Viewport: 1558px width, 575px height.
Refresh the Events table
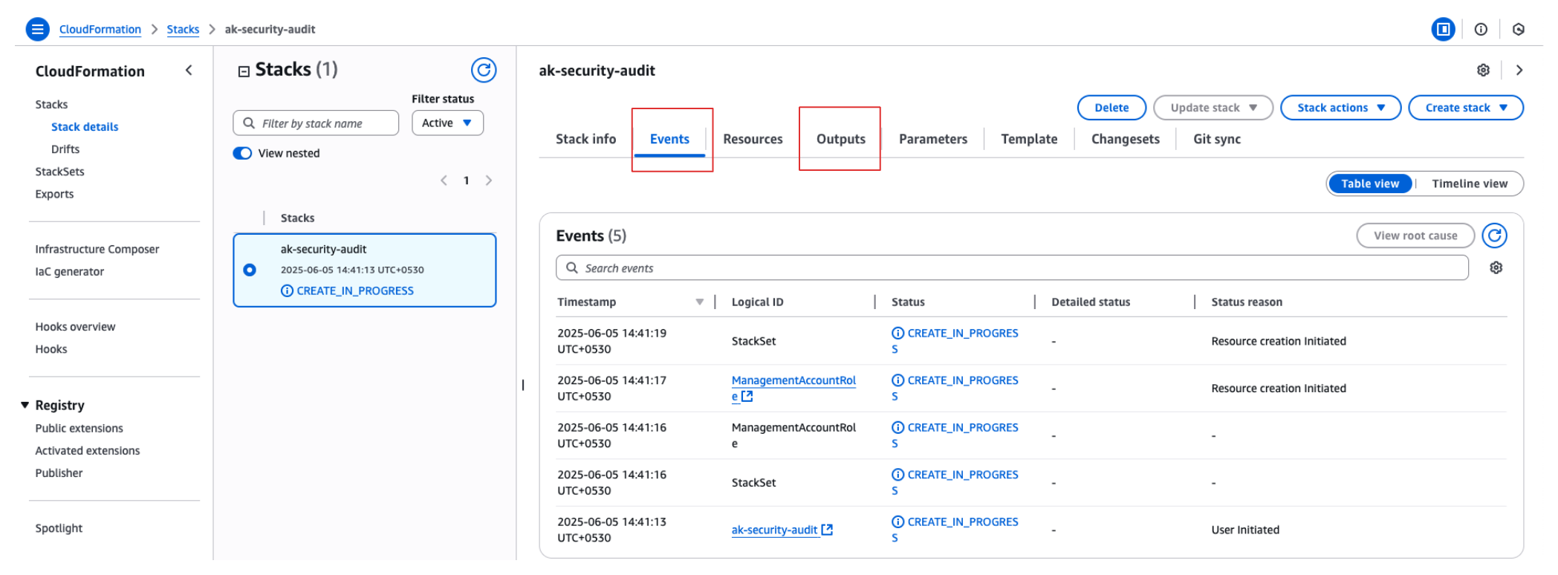tap(1494, 235)
